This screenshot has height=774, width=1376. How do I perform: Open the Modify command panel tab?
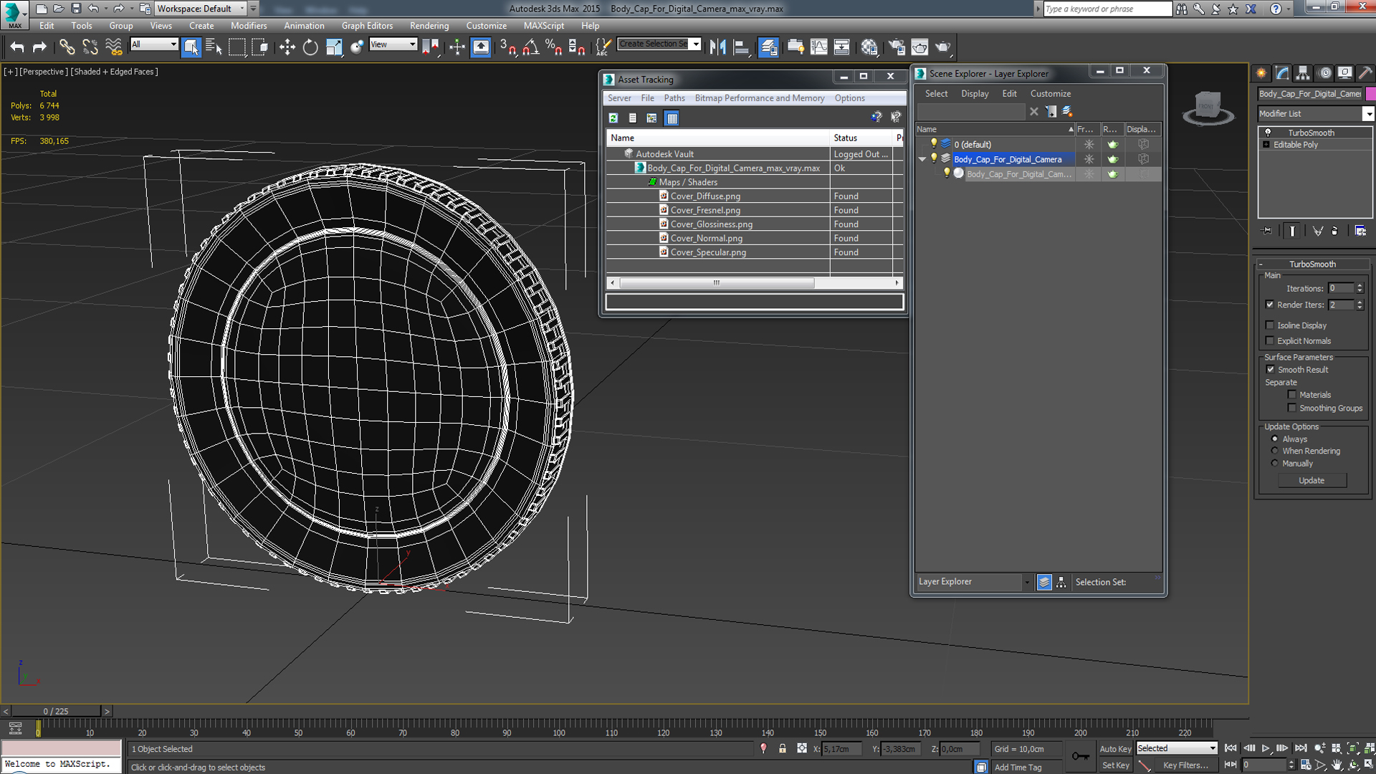[1282, 73]
